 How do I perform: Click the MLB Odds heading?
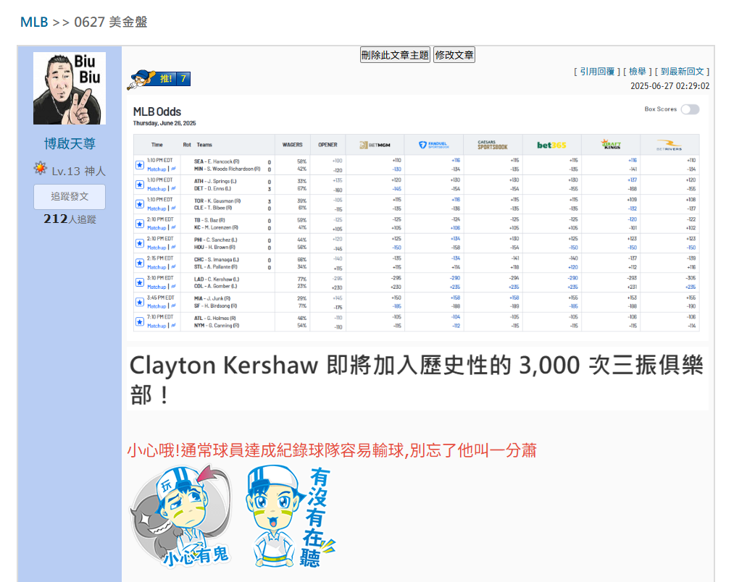coord(157,111)
